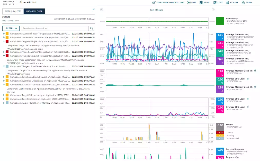Viewport: 260px width, 161px height.
Task: Expand Target - Total Server Memory 2:04:40 event
Action: (4, 103)
